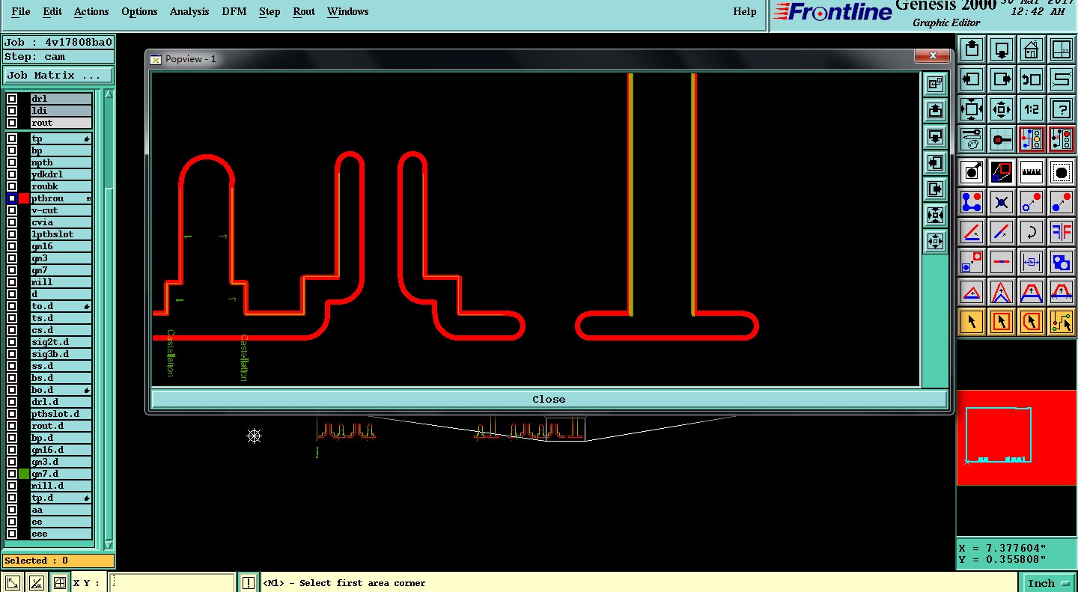The height and width of the screenshot is (592, 1078).
Task: Click the red overview thumbnail panel
Action: pyautogui.click(x=1017, y=438)
